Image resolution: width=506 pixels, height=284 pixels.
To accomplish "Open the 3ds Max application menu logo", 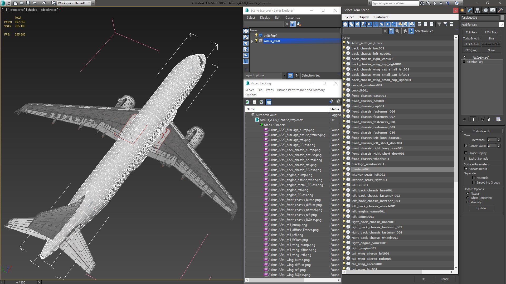I will point(5,3).
